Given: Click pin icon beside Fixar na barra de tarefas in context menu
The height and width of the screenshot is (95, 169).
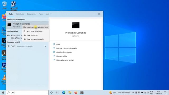Looking at the screenshot, I should (x=25, y=39).
